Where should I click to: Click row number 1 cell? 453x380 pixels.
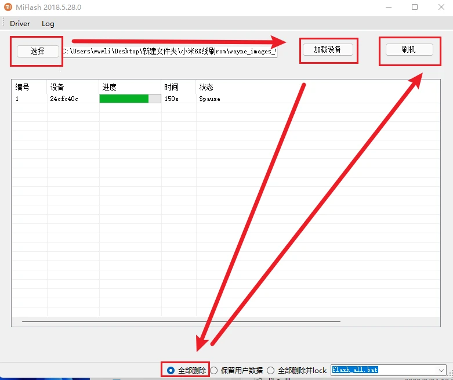[17, 99]
